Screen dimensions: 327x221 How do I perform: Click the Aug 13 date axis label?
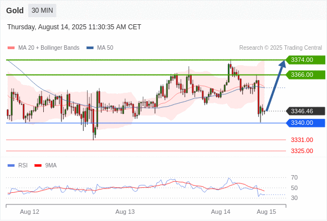(125, 212)
